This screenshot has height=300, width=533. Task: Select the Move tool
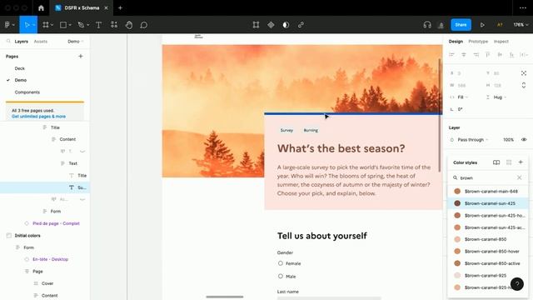(x=27, y=25)
